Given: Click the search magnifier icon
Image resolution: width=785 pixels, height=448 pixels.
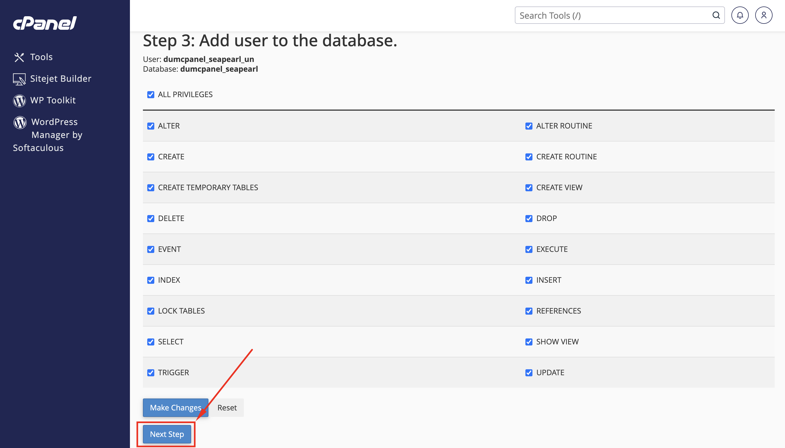Looking at the screenshot, I should point(716,15).
